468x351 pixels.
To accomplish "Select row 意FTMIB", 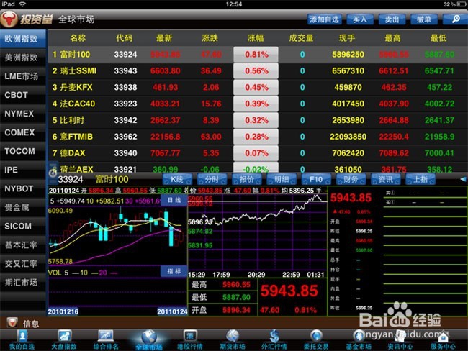I will [x=258, y=137].
